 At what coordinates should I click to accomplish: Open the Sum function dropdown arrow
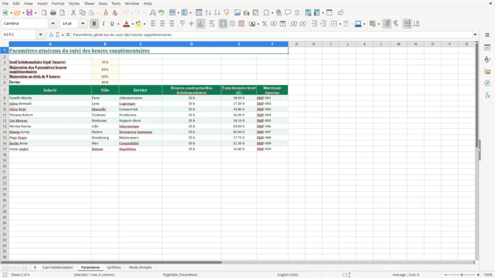click(x=62, y=35)
